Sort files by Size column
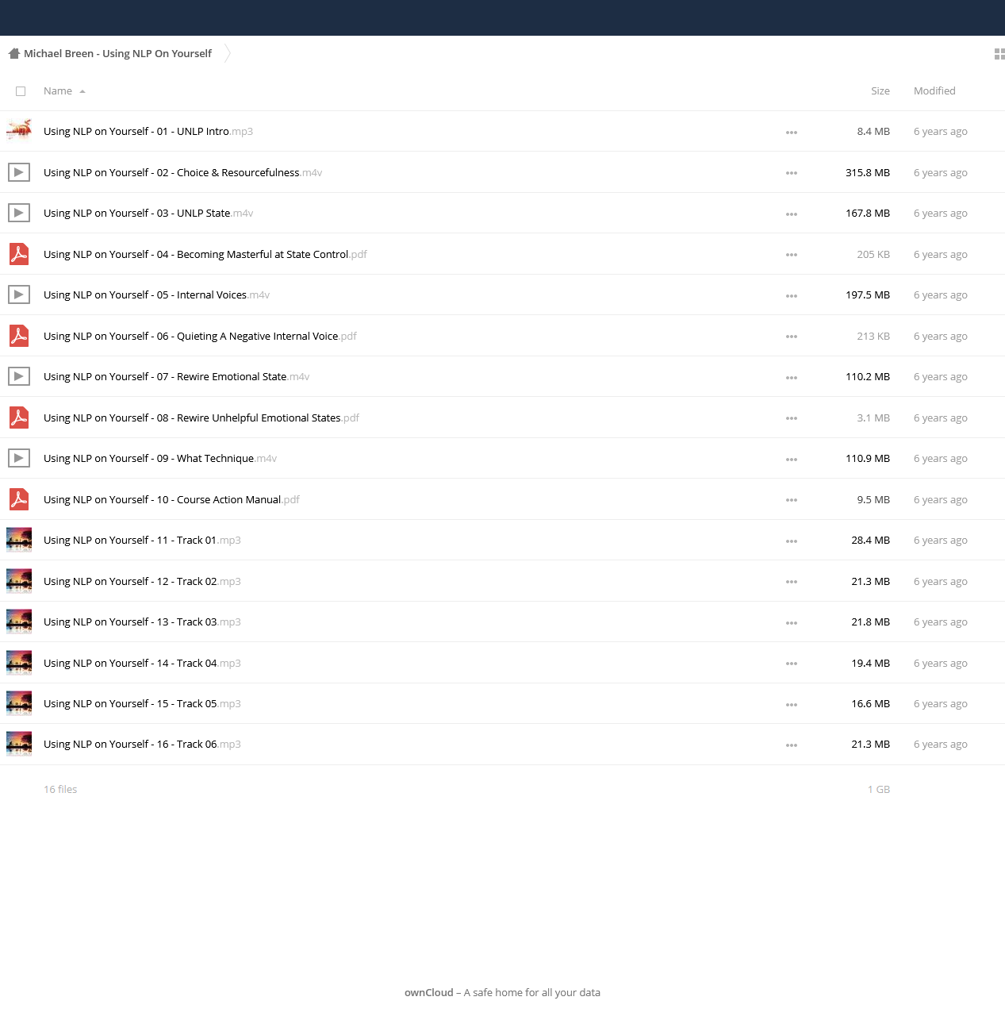Screen dimensions: 1005x1016 coord(880,91)
